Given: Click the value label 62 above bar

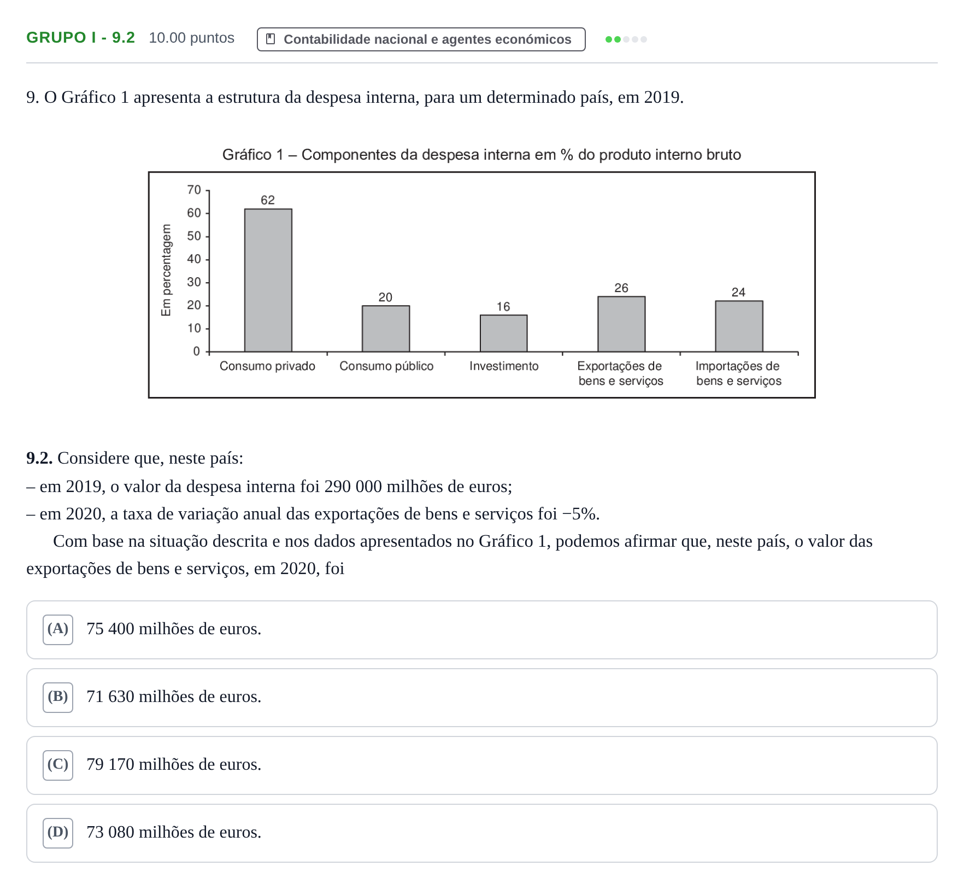Looking at the screenshot, I should [268, 200].
